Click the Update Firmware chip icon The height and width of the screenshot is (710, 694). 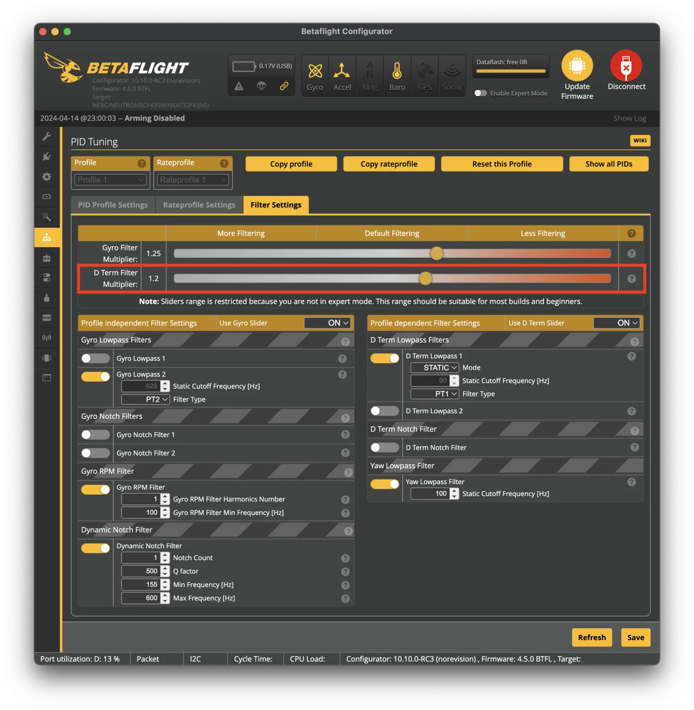(x=577, y=65)
